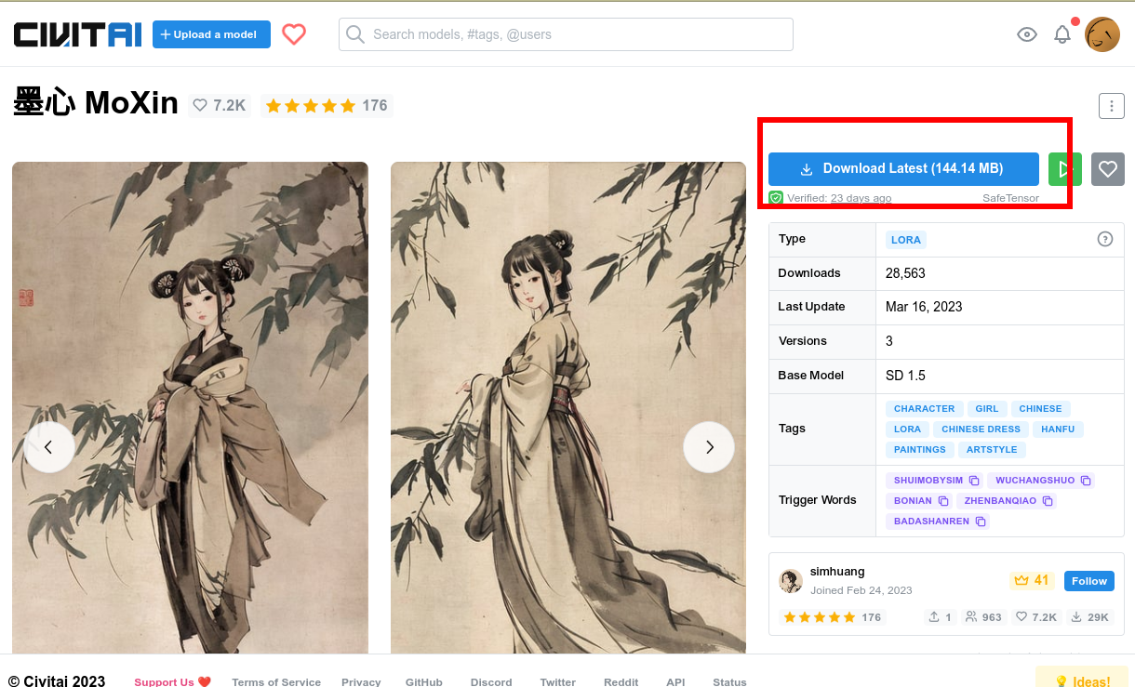Open Privacy footer link
The width and height of the screenshot is (1135, 687).
tap(361, 682)
